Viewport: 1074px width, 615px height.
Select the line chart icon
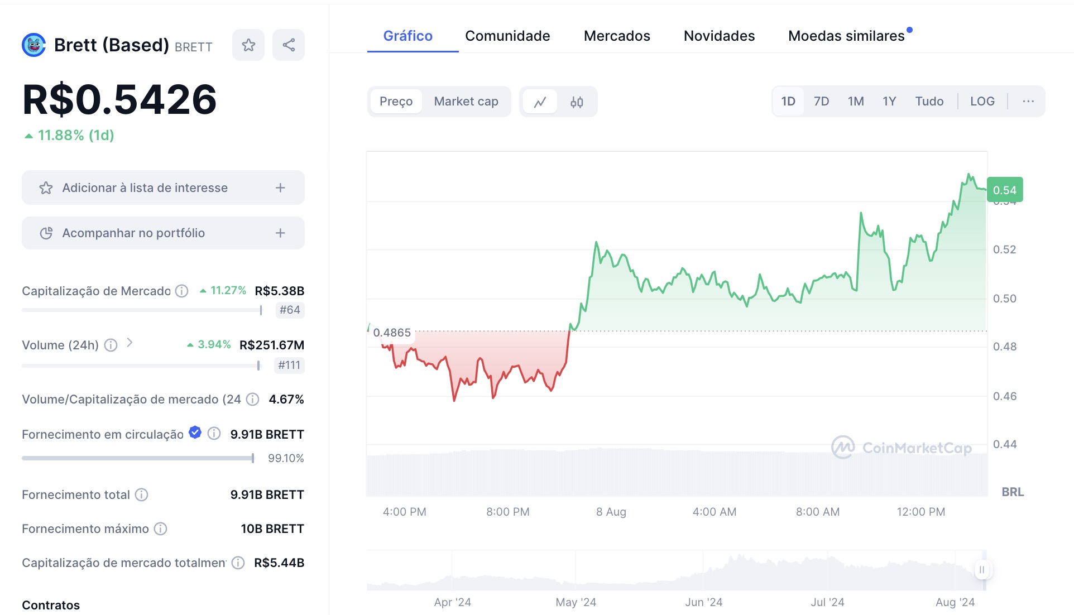click(540, 102)
